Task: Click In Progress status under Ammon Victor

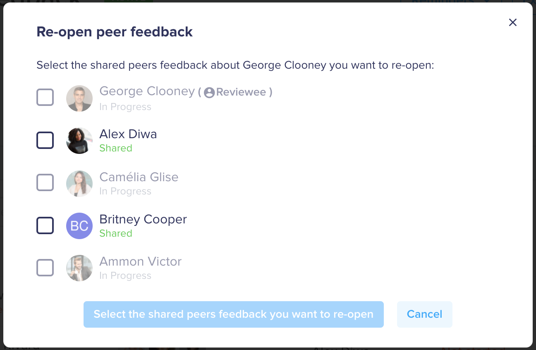Action: tap(125, 276)
